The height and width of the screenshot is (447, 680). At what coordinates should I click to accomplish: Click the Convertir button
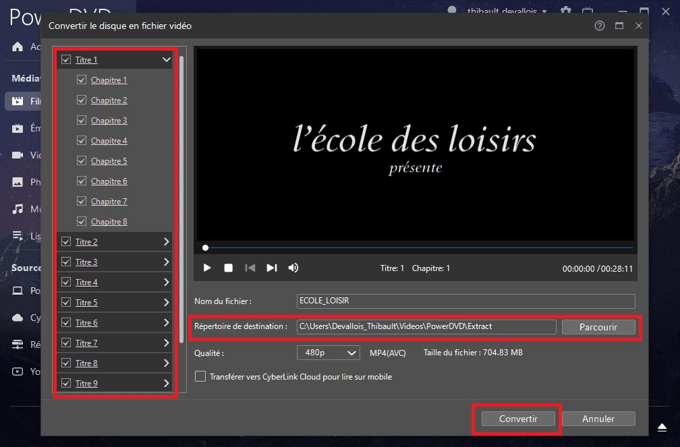518,419
